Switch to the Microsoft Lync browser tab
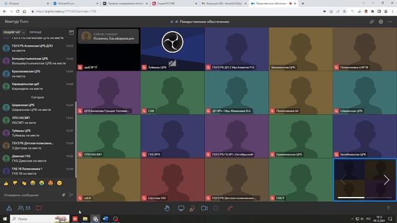The height and width of the screenshot is (223, 397). pyautogui.click(x=76, y=4)
